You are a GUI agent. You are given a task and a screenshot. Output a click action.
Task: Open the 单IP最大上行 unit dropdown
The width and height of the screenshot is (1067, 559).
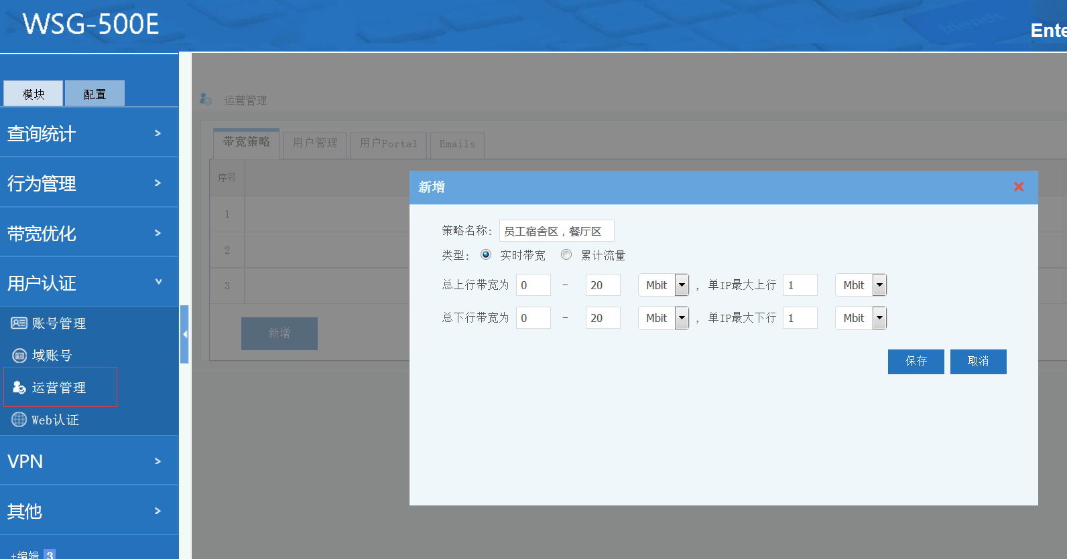[879, 285]
